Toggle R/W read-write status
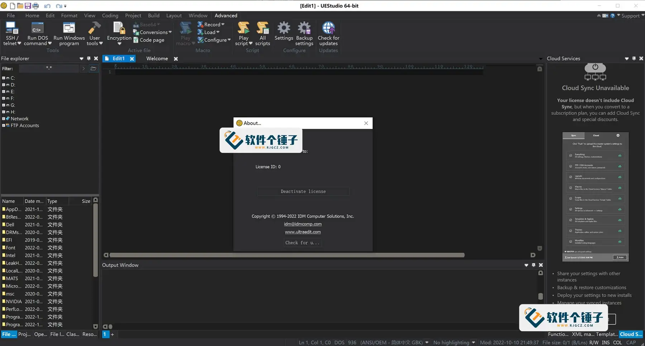645x346 pixels. [594, 342]
